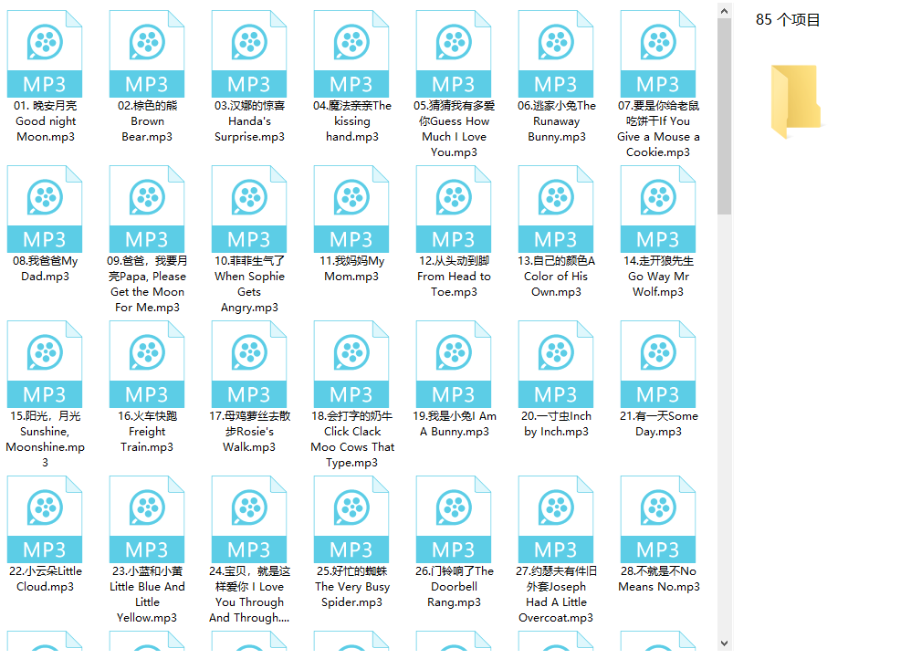
Task: Click the 23.小蓝和小黄 Little Blue And Little Yellow icon
Action: click(147, 519)
